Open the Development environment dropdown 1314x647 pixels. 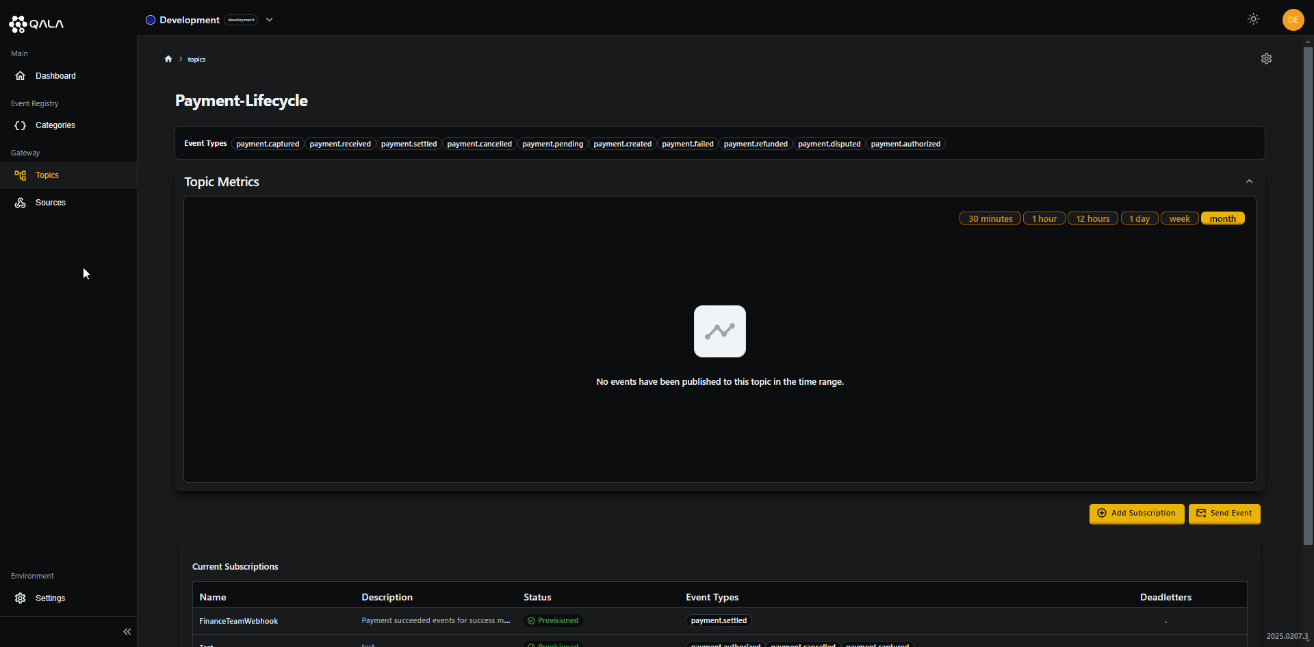[x=270, y=19]
